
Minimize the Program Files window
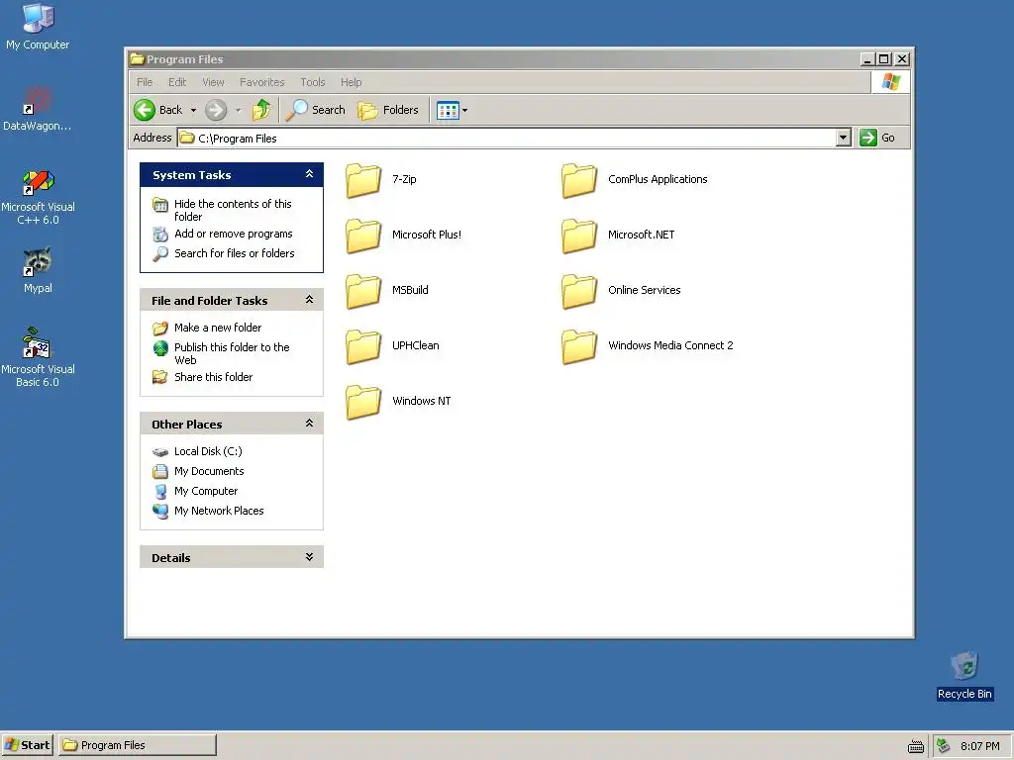click(867, 58)
